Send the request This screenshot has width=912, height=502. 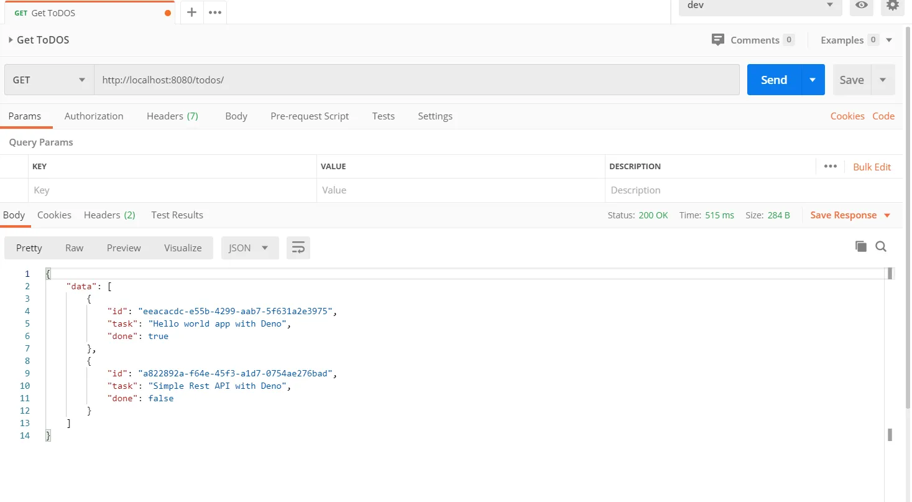(x=773, y=80)
